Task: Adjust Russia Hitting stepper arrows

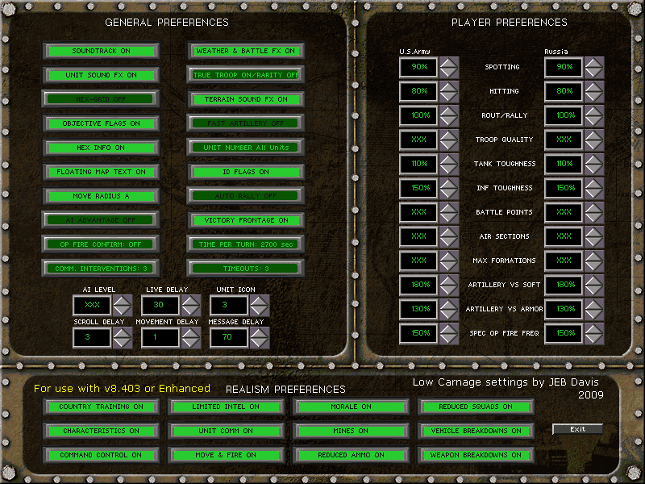Action: click(594, 91)
